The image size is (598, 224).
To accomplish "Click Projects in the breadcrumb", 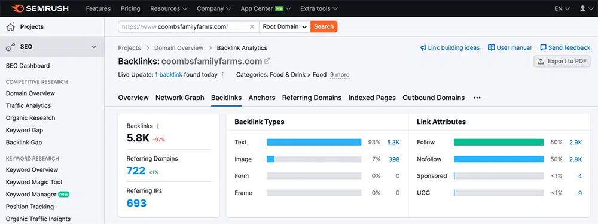I will click(129, 48).
